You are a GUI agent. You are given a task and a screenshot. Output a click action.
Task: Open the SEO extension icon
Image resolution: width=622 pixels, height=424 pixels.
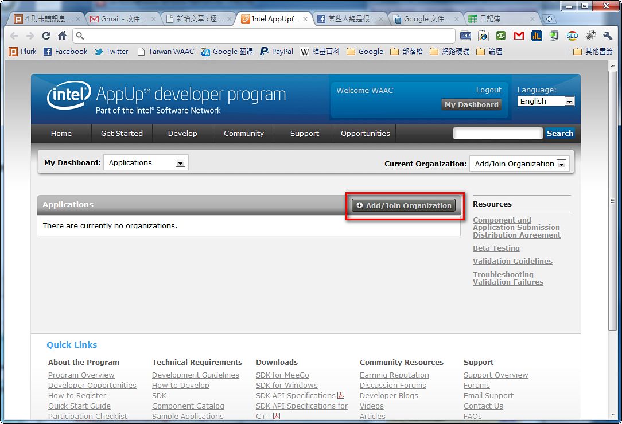[x=572, y=36]
